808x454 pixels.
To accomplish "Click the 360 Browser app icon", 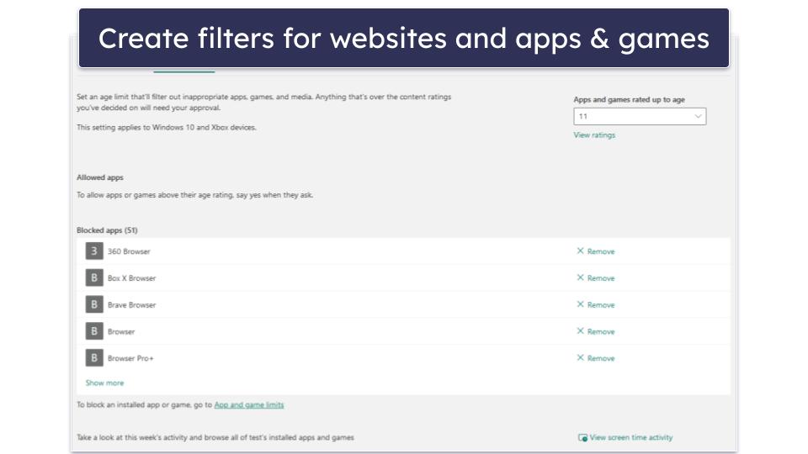I will (94, 251).
